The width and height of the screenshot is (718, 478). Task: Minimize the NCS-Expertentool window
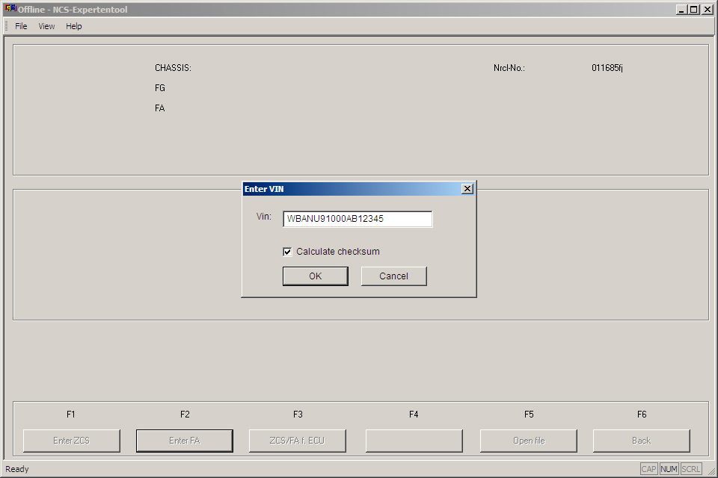coord(681,9)
